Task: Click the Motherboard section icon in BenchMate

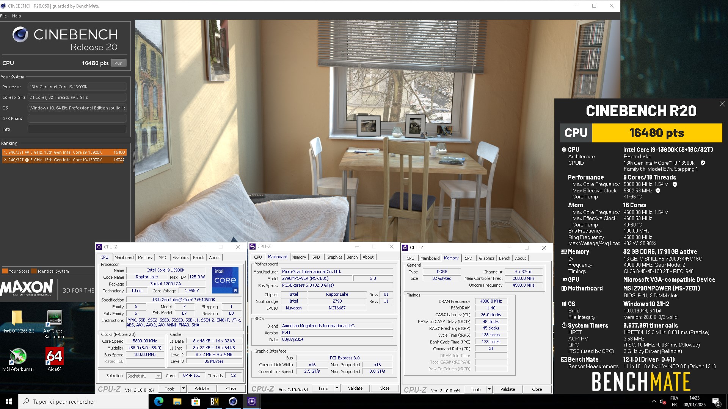Action: [564, 288]
